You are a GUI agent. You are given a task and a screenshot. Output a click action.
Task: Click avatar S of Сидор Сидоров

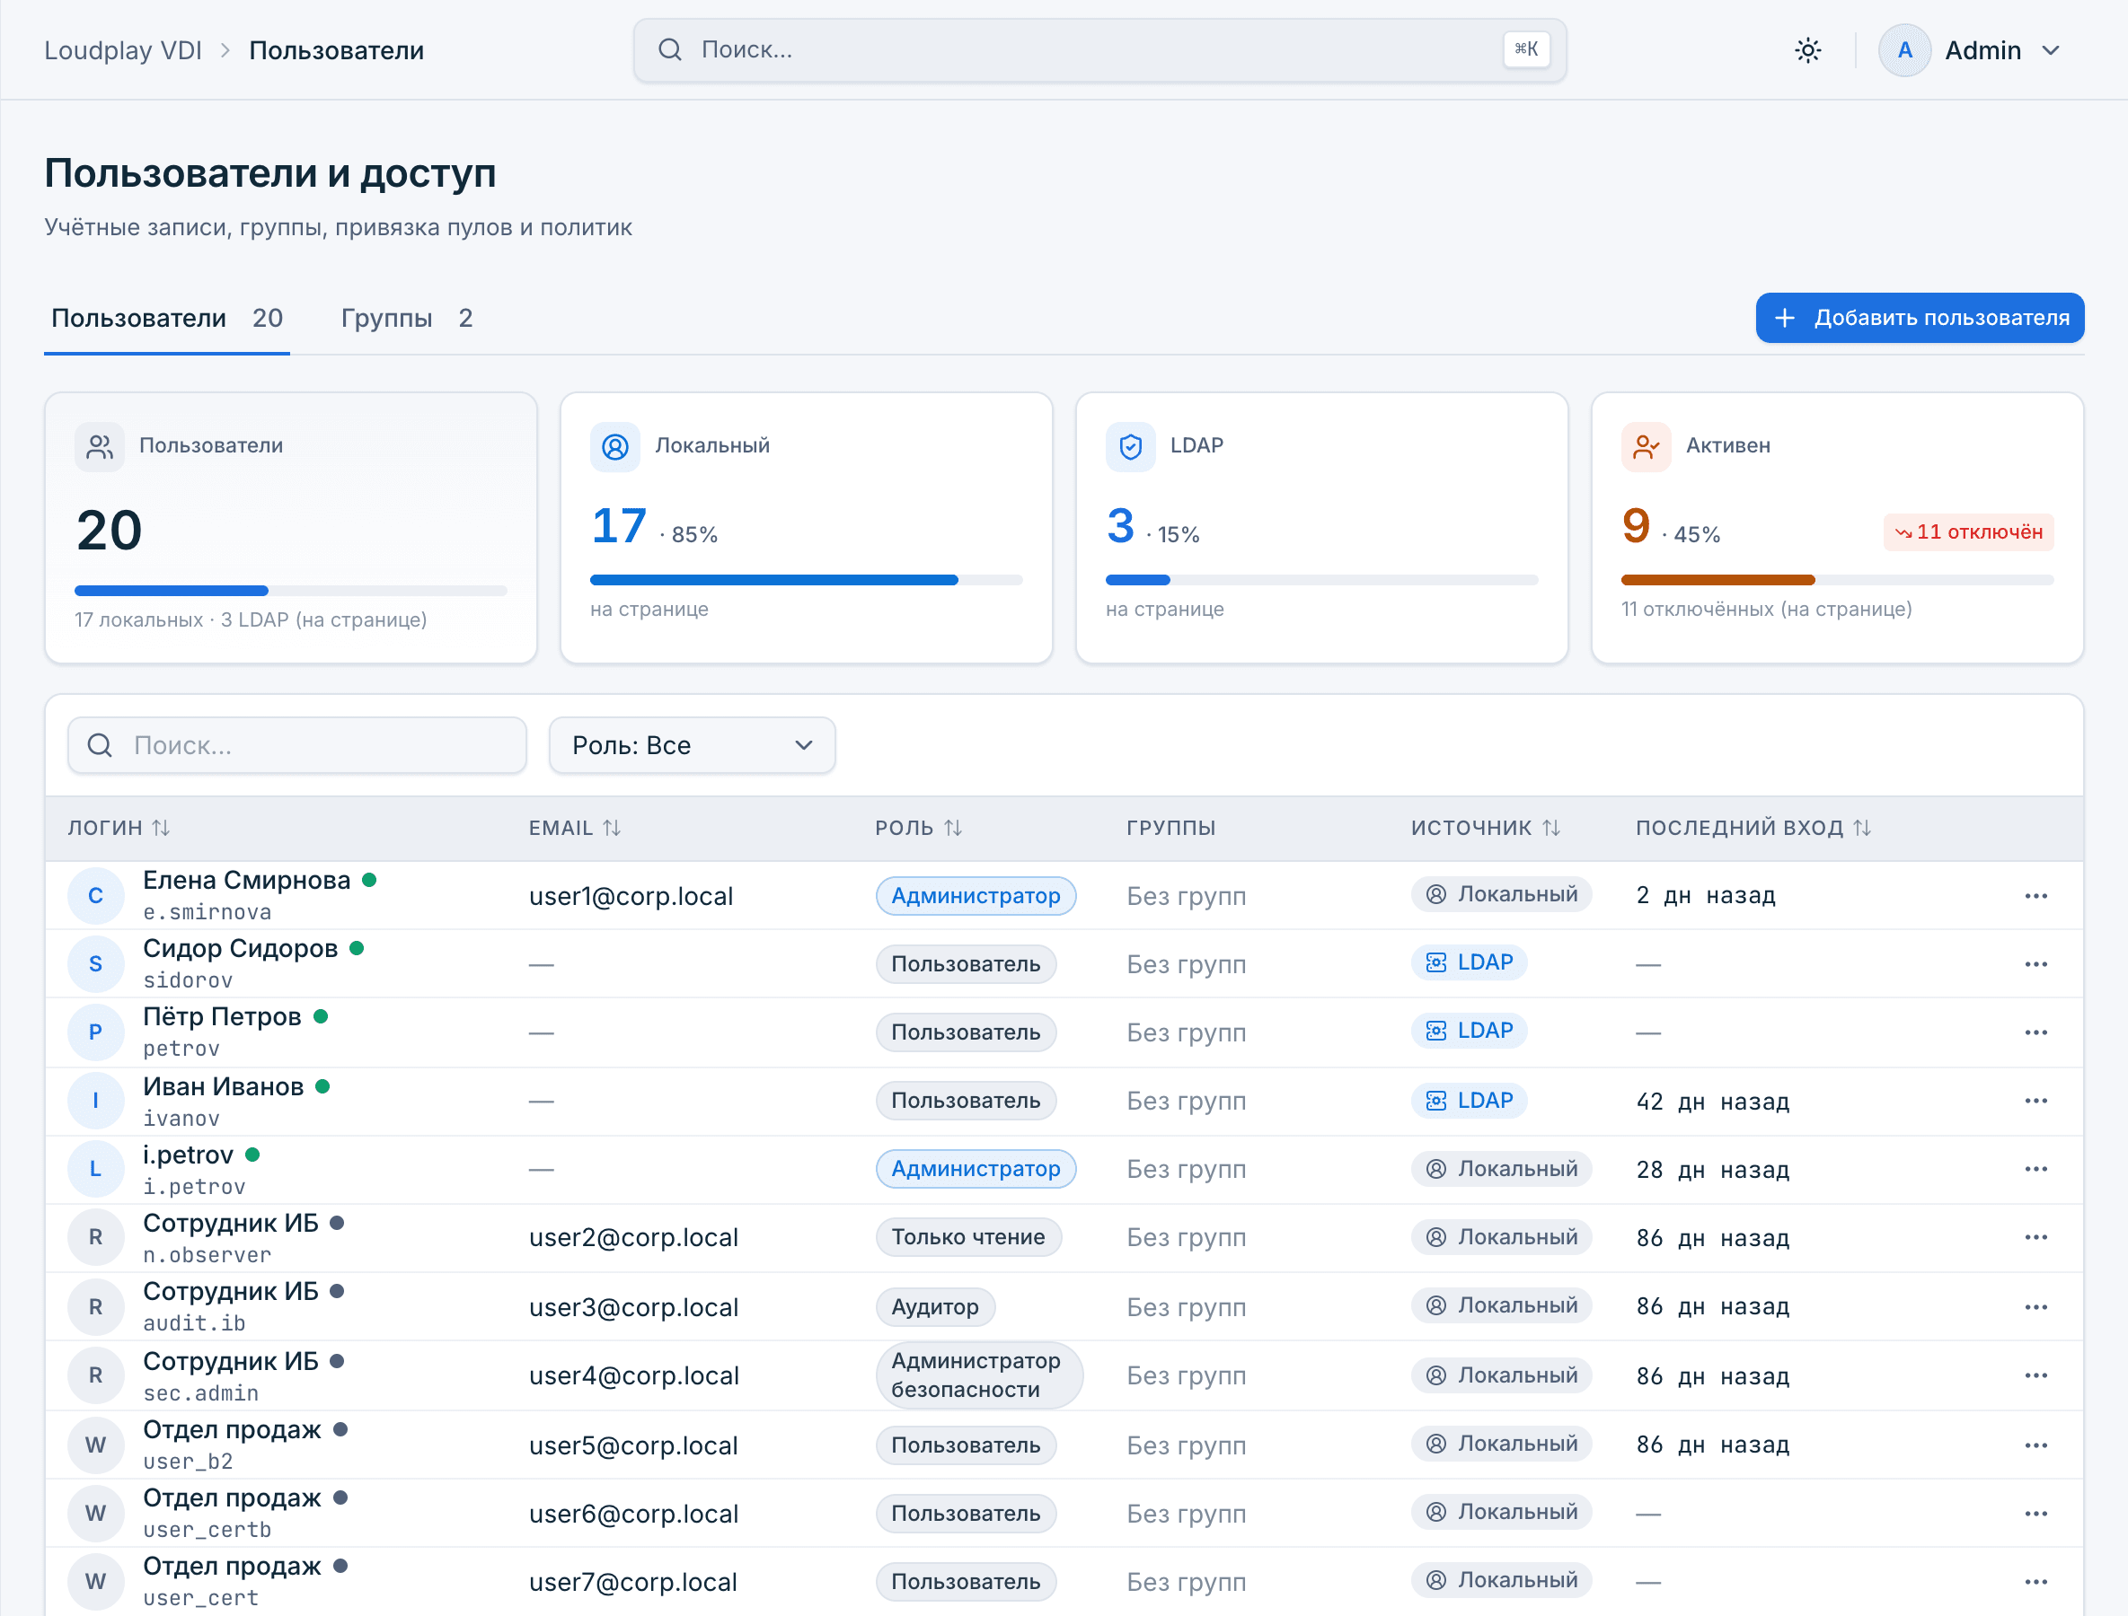95,964
